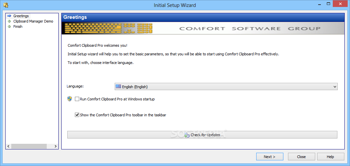The image size is (350, 166).
Task: Click the clock icon beside Clipboard Manager Demo
Action: point(9,22)
